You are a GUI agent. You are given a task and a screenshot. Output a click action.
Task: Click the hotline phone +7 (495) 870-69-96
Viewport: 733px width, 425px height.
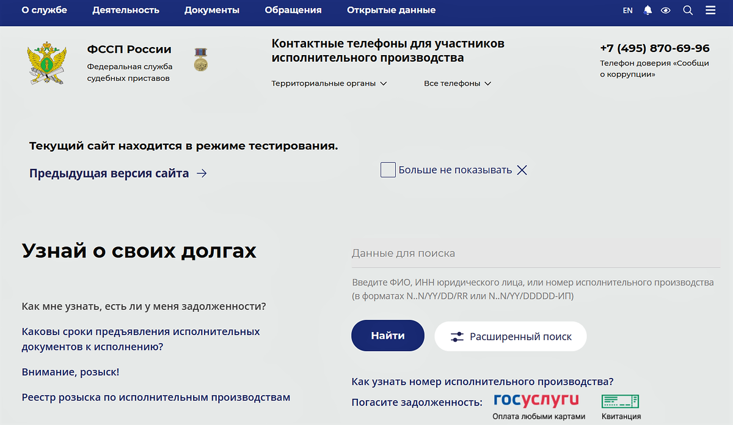655,48
